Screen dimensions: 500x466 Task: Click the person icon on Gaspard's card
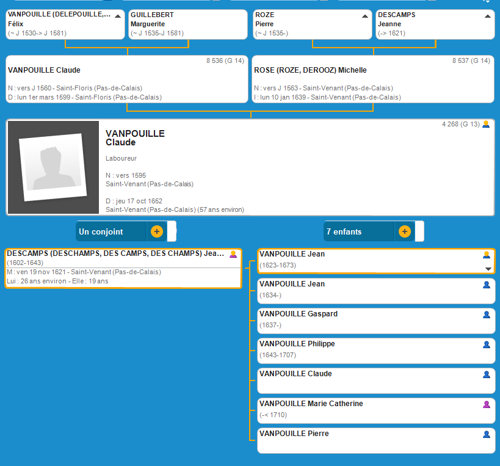pyautogui.click(x=487, y=315)
